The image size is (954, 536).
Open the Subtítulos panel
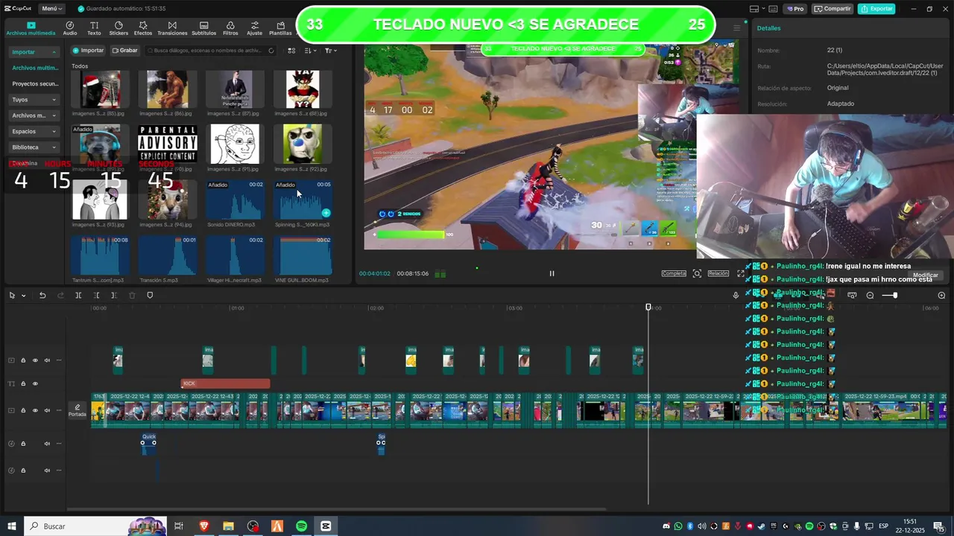pyautogui.click(x=203, y=28)
